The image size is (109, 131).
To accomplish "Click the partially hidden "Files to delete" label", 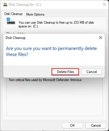I will tap(16, 33).
